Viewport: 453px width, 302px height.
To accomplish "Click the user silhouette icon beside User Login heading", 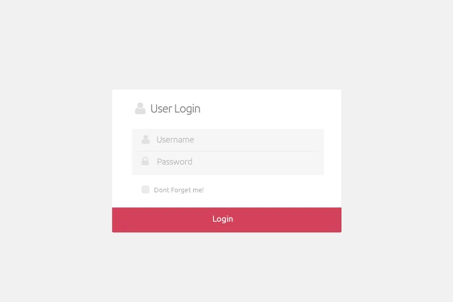I will tap(140, 108).
